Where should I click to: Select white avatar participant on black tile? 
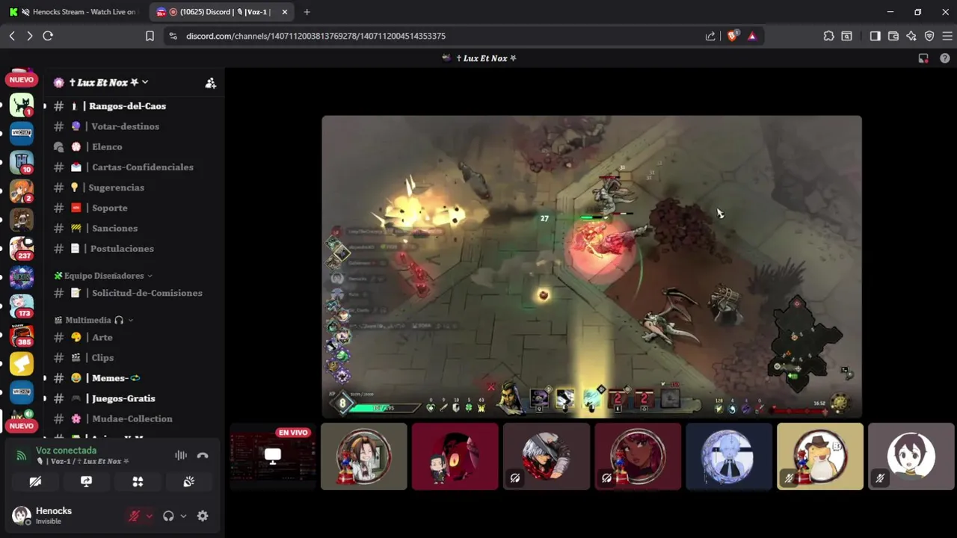coord(911,457)
